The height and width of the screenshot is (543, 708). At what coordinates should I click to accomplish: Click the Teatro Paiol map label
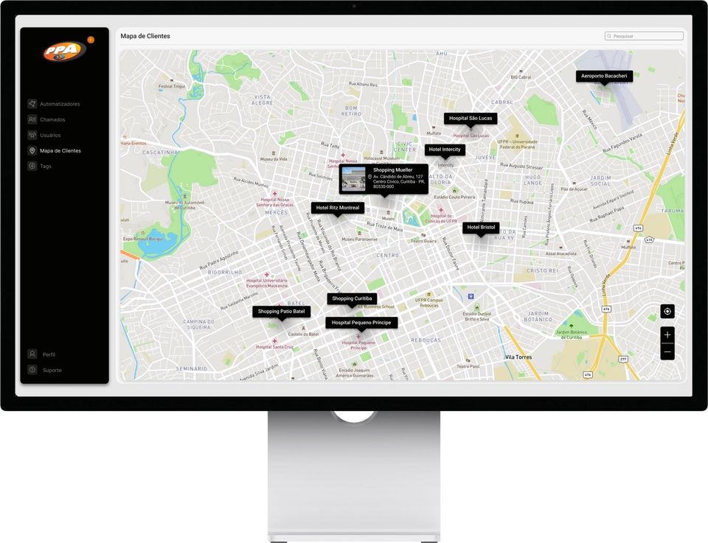[x=468, y=366]
